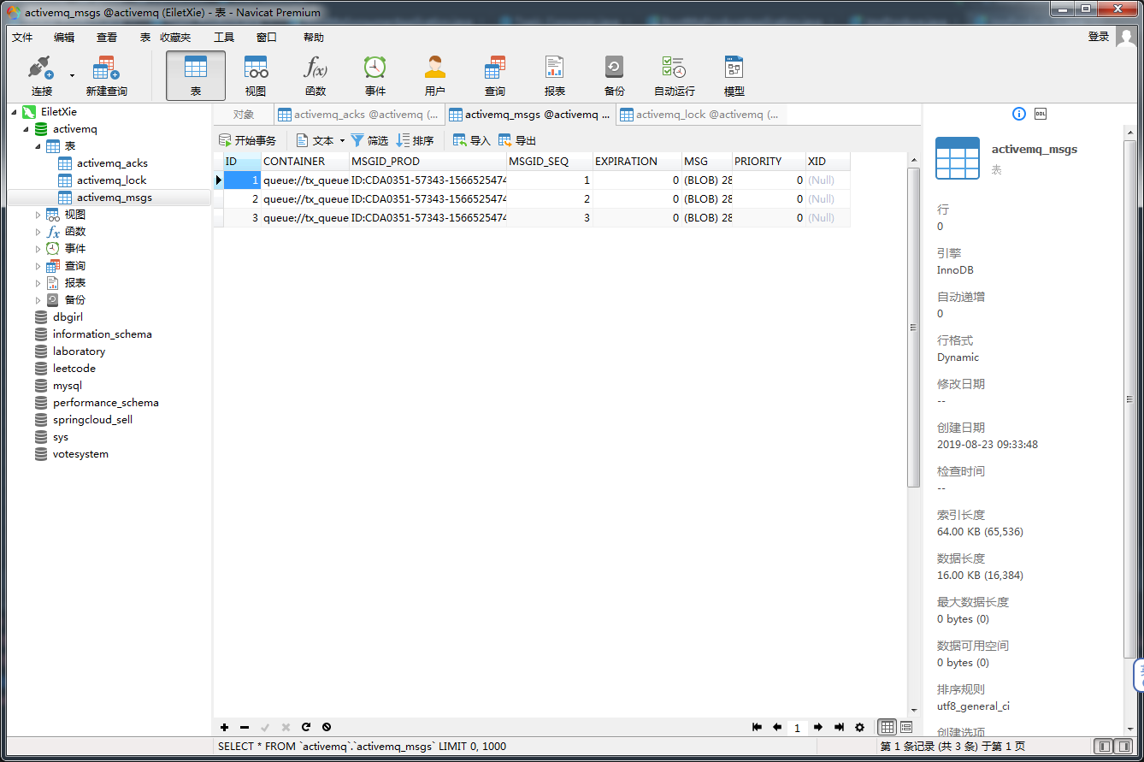Collapse the EiletXie connection node
The width and height of the screenshot is (1144, 762).
point(15,112)
